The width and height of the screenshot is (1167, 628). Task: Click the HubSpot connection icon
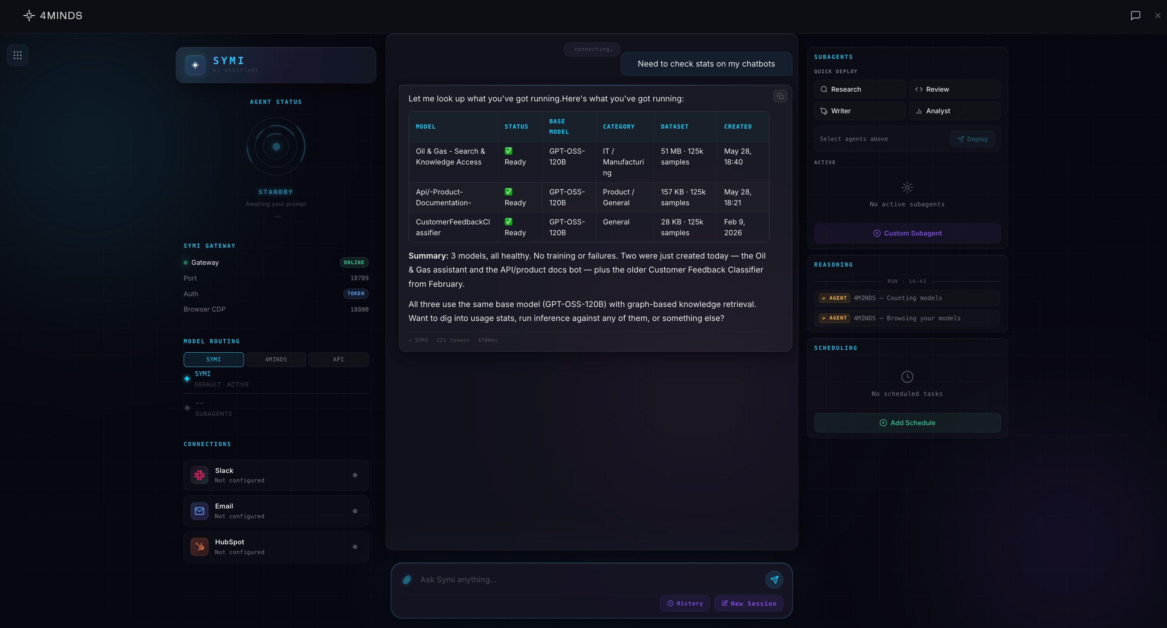tap(199, 547)
